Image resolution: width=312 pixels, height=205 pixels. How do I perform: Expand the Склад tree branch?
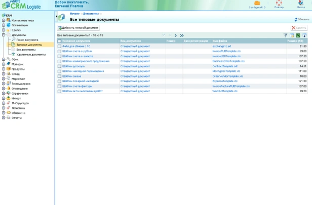pyautogui.click(x=4, y=74)
